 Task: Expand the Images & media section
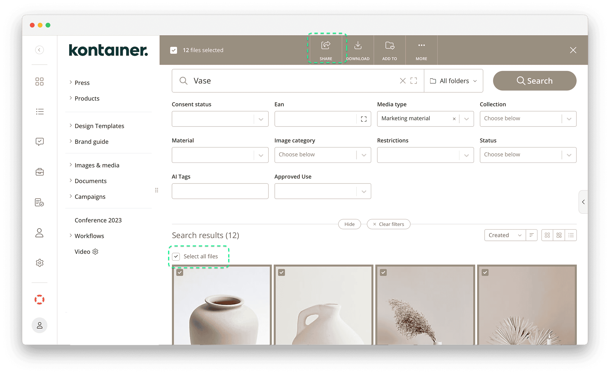pos(97,165)
